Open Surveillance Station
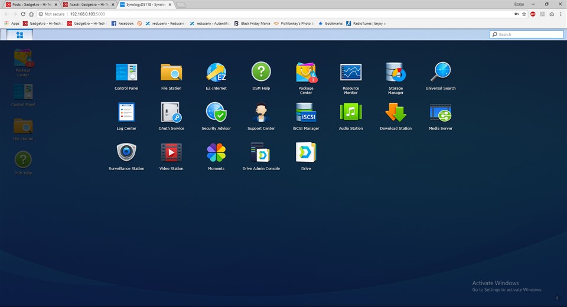The width and height of the screenshot is (567, 307). coord(126,153)
